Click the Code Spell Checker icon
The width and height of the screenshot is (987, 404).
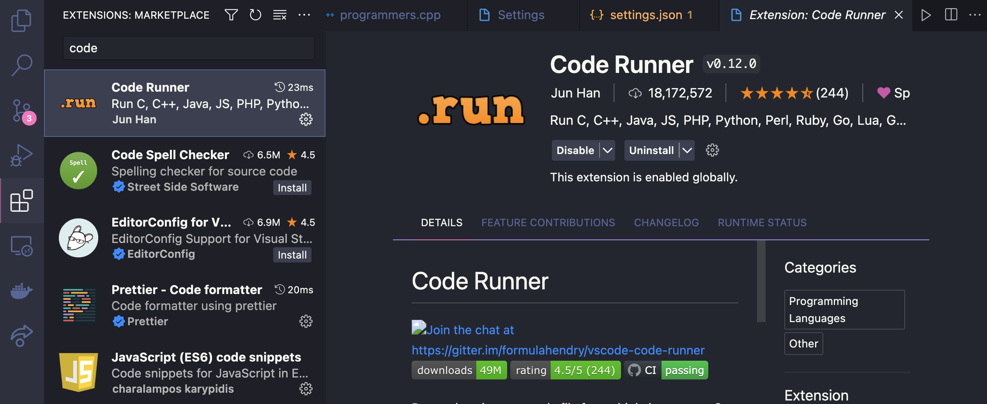pyautogui.click(x=78, y=170)
